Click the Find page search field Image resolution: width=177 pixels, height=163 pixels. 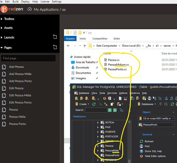click(x=28, y=58)
